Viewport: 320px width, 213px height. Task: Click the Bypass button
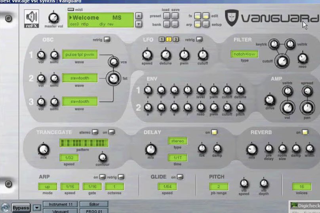point(21,208)
